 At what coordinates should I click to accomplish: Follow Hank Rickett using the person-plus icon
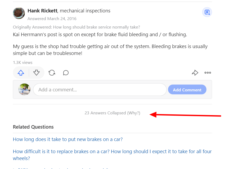pyautogui.click(x=207, y=12)
